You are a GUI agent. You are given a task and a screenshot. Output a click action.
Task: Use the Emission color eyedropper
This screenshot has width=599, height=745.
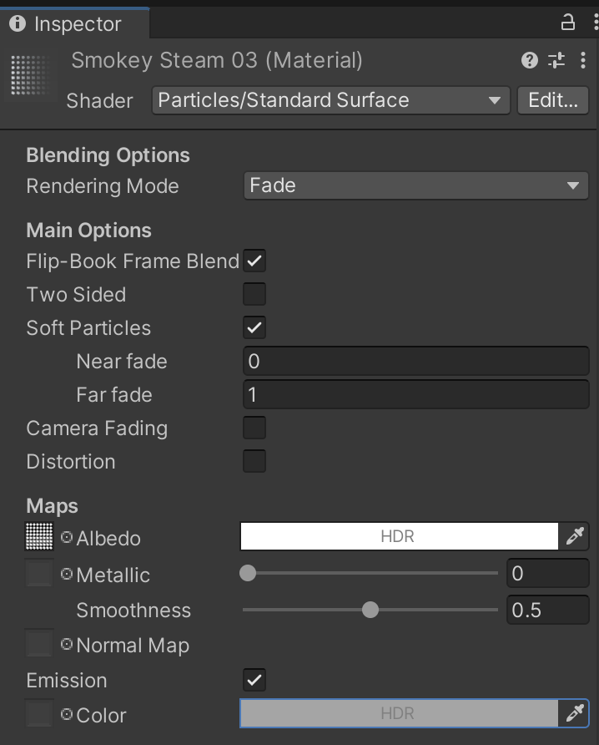point(575,714)
